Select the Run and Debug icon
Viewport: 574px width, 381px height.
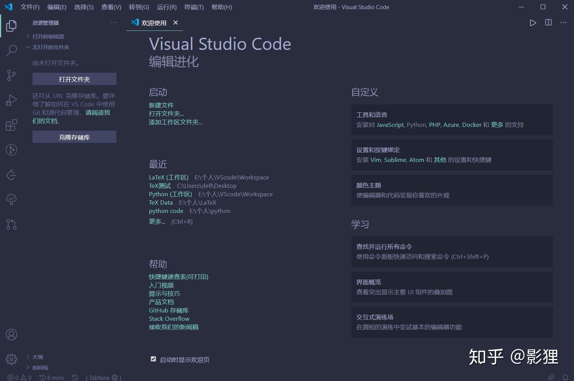tap(11, 100)
